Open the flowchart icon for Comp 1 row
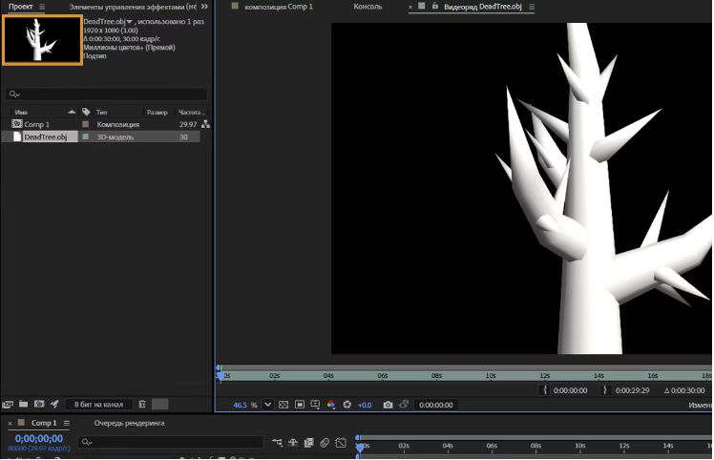Image resolution: width=714 pixels, height=460 pixels. [206, 124]
